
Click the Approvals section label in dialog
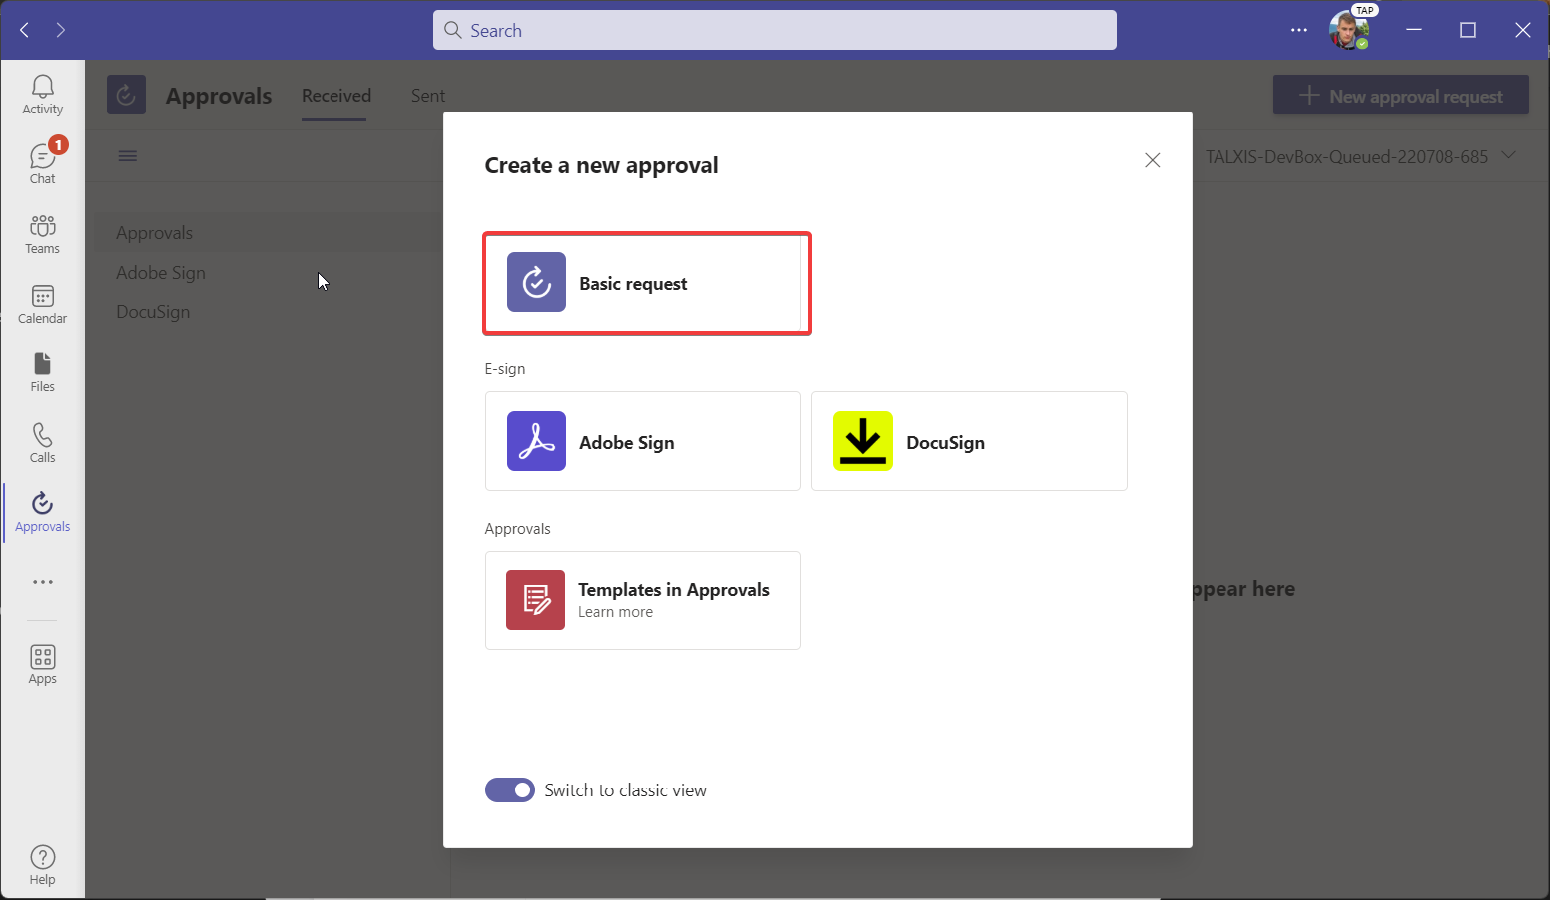518,529
